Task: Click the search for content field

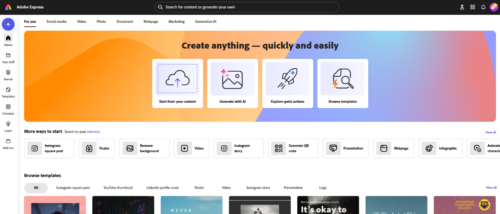Action: (x=247, y=7)
